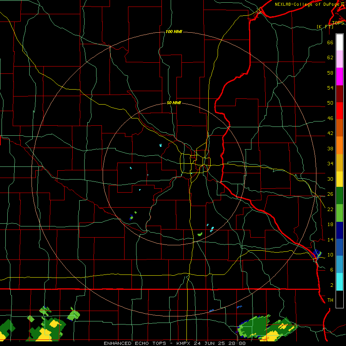Click the "6" legend value
This screenshot has width=346, height=346.
(x=332, y=270)
